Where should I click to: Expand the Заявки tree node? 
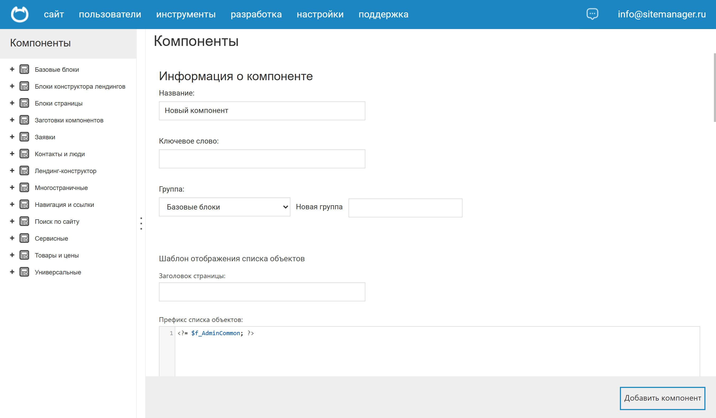(x=12, y=137)
